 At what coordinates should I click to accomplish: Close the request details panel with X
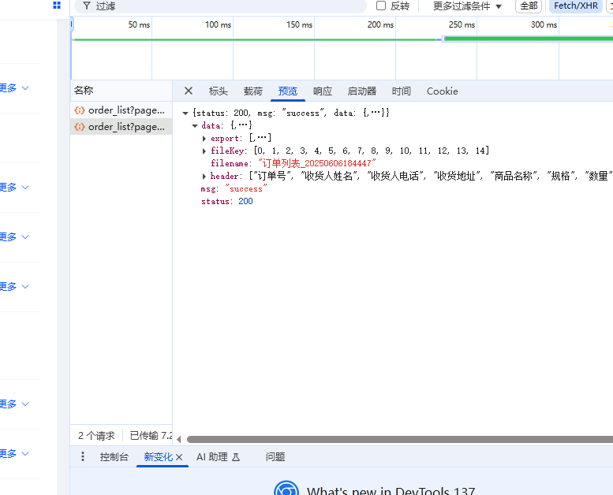(189, 91)
